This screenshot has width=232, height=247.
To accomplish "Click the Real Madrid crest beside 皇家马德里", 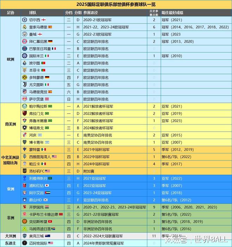I will click(25, 27).
